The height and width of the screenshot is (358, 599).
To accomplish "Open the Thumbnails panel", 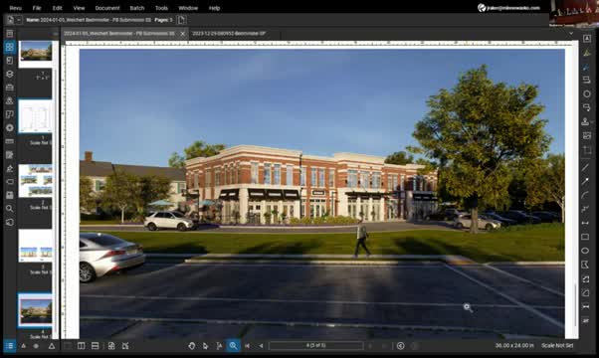I will tap(10, 47).
